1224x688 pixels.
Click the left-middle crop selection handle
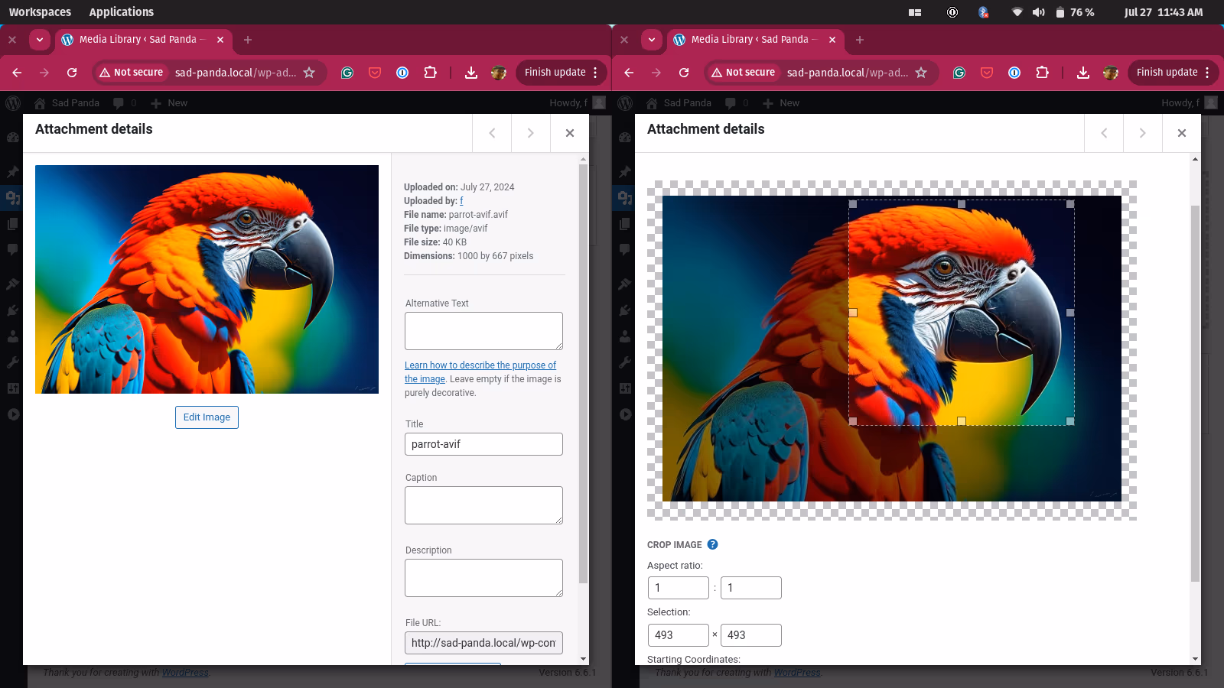click(853, 313)
